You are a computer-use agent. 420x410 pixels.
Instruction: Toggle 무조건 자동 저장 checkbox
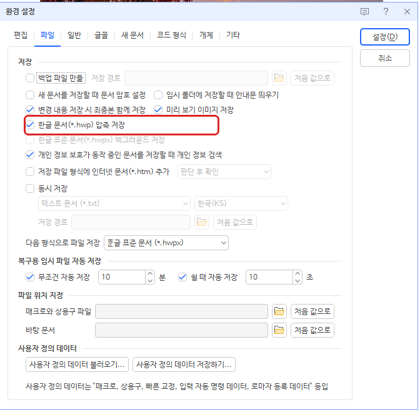[x=30, y=277]
